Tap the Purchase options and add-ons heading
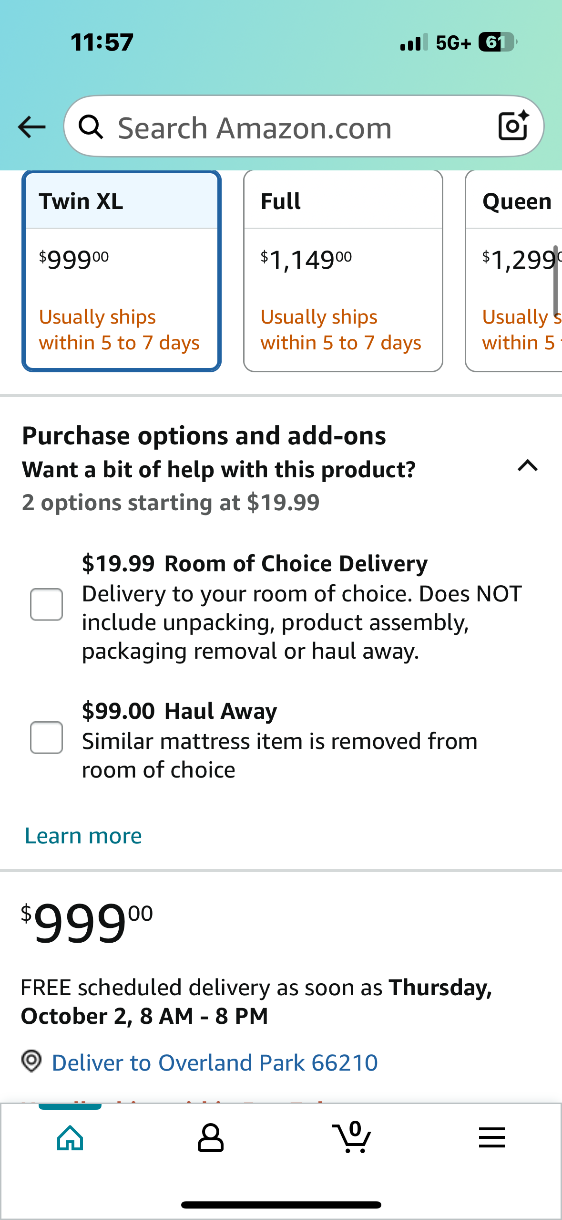The width and height of the screenshot is (562, 1220). [x=204, y=436]
